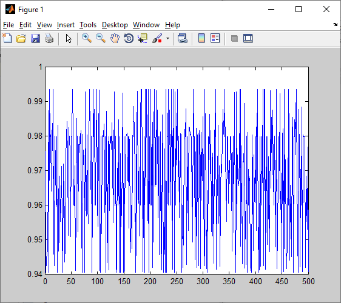
Task: Open the Tools menu
Action: [88, 25]
